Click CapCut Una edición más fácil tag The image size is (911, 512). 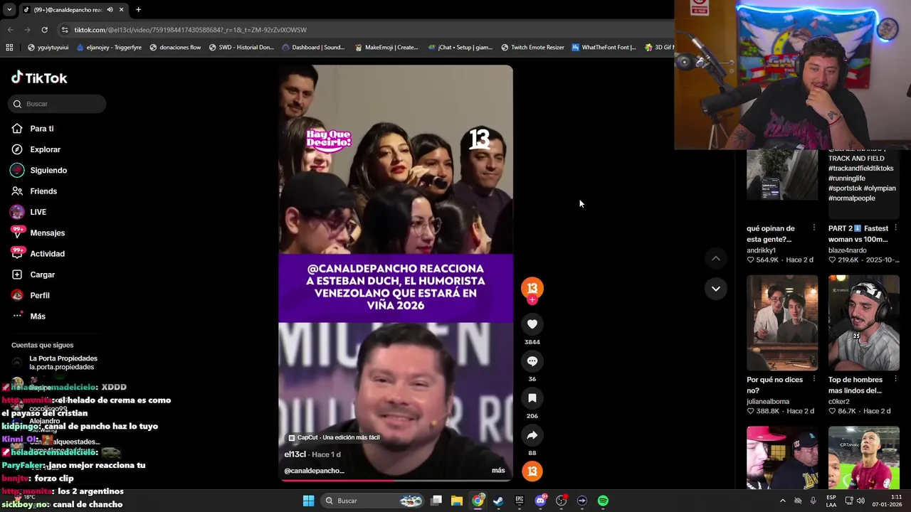(x=334, y=437)
